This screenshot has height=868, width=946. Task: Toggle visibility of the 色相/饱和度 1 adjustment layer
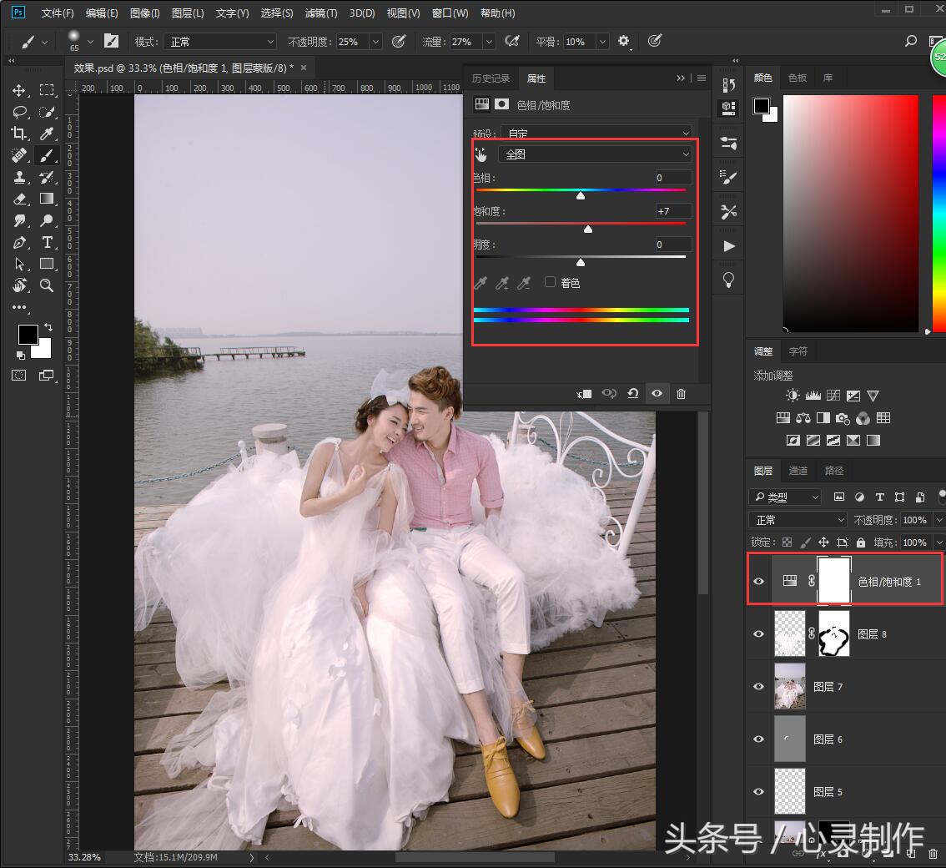click(758, 578)
